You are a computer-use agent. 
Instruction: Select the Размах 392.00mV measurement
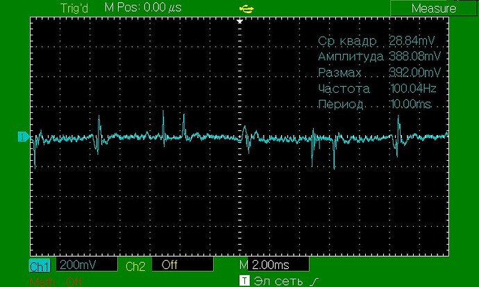(x=378, y=73)
